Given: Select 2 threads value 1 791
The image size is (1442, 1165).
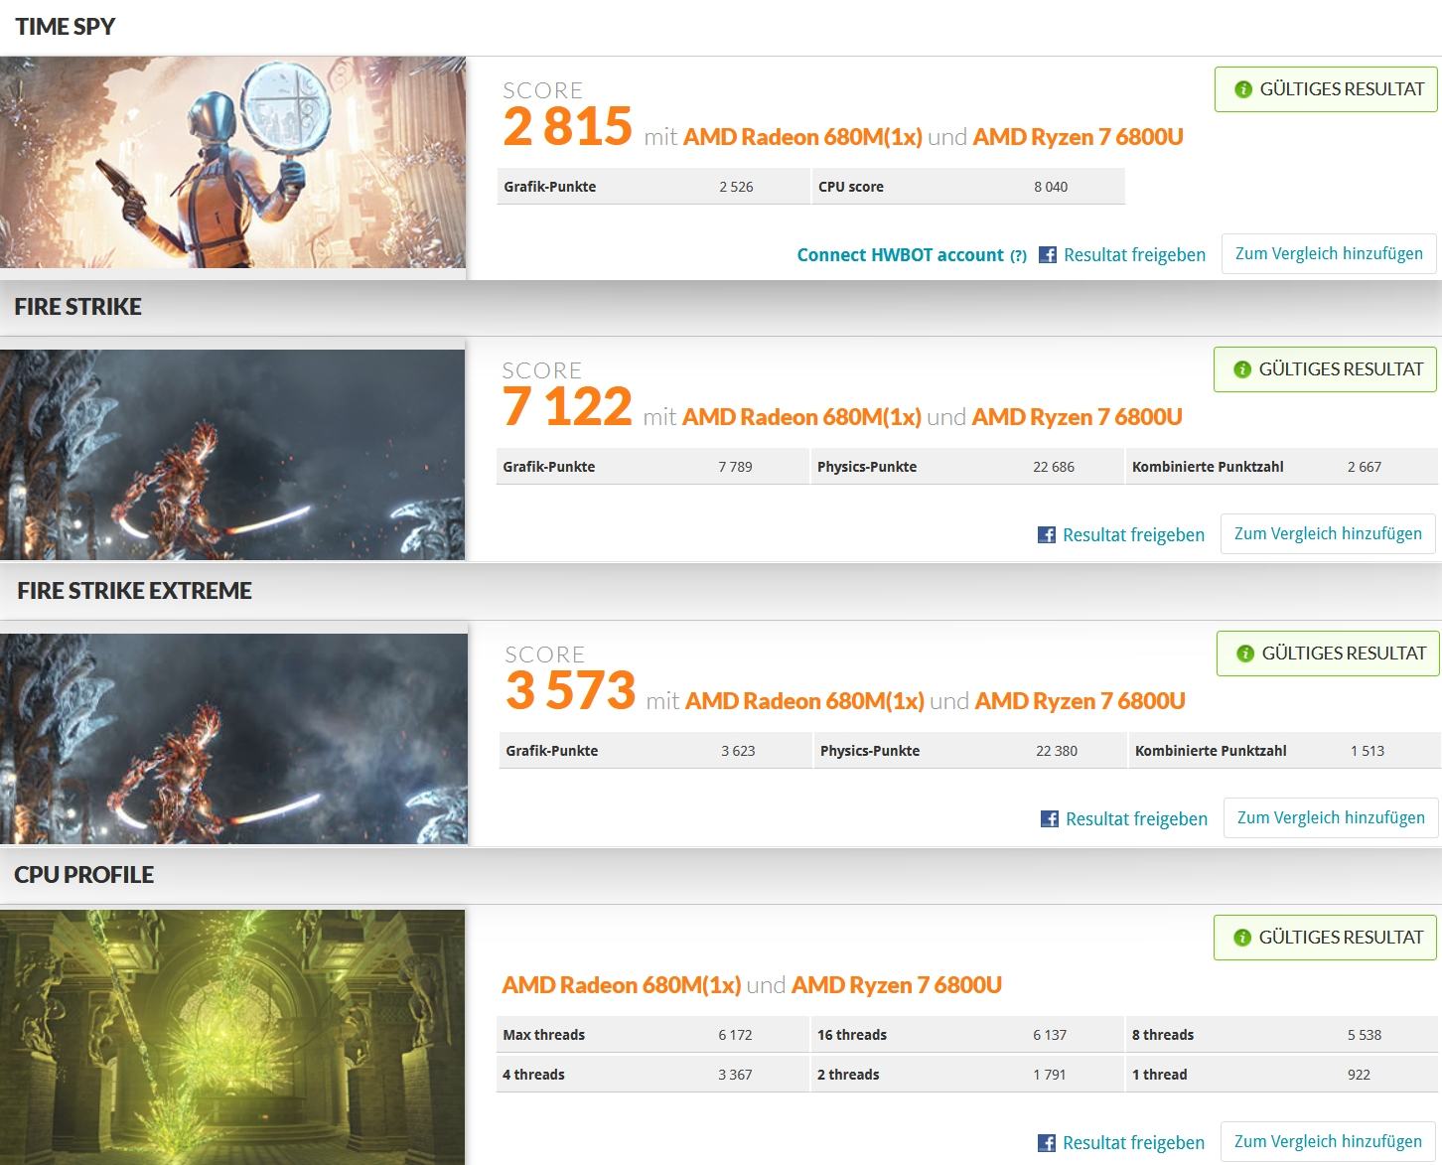Looking at the screenshot, I should tap(1050, 1075).
